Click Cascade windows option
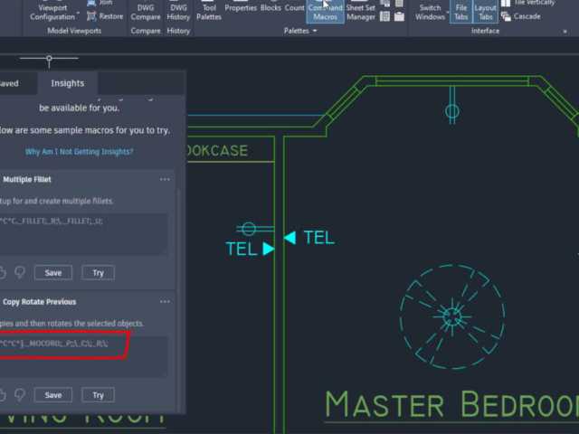 pyautogui.click(x=526, y=16)
